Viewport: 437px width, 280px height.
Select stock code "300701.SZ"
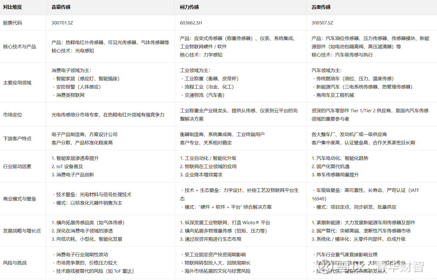click(62, 23)
